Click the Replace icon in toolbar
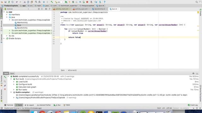 [x=39, y=2]
